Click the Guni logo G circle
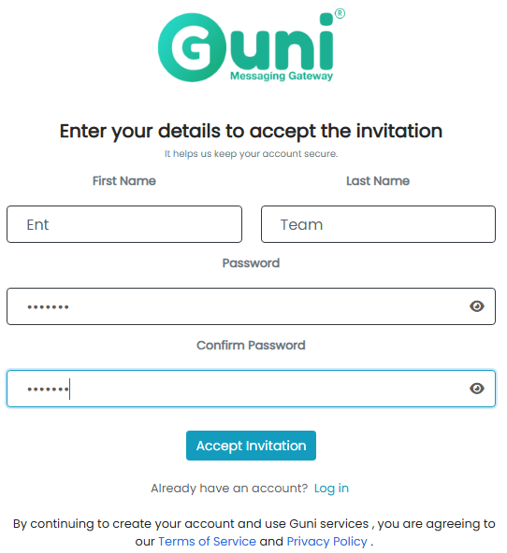507x553 pixels. [193, 48]
